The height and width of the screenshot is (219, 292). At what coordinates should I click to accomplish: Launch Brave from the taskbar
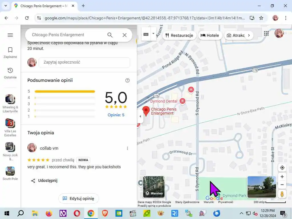105,213
